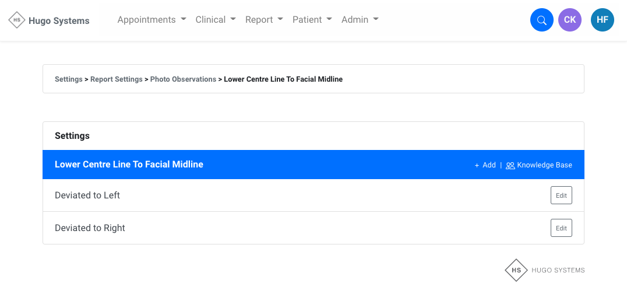Go to Settings breadcrumb link
This screenshot has width=627, height=297.
coord(68,79)
